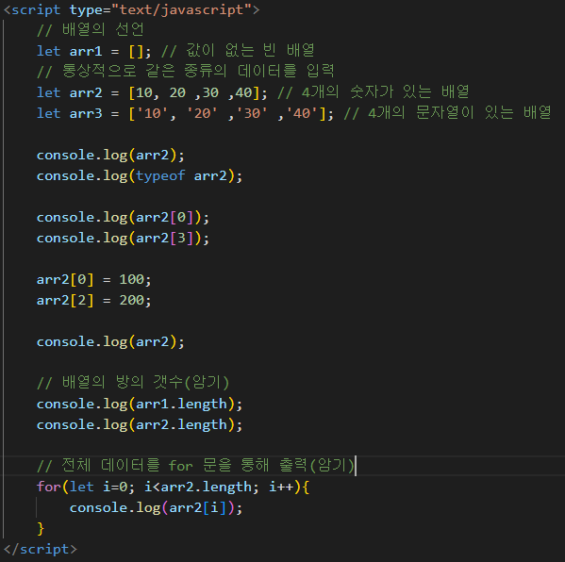Click the text/javascript attribute value
Screen dimensions: 565x562
(x=181, y=9)
